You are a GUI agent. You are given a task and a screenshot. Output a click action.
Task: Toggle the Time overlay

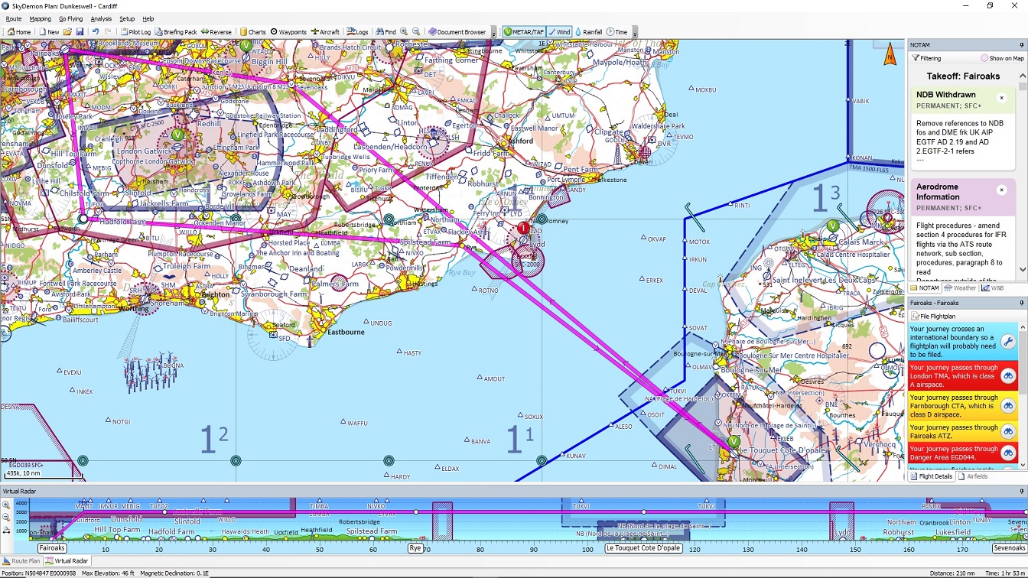[x=616, y=32]
